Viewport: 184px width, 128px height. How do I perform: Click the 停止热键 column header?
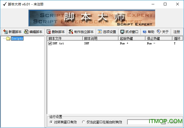pos(159,38)
